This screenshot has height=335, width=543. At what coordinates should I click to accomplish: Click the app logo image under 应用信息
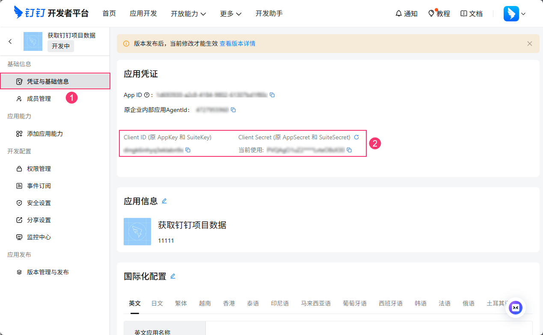[x=137, y=232]
